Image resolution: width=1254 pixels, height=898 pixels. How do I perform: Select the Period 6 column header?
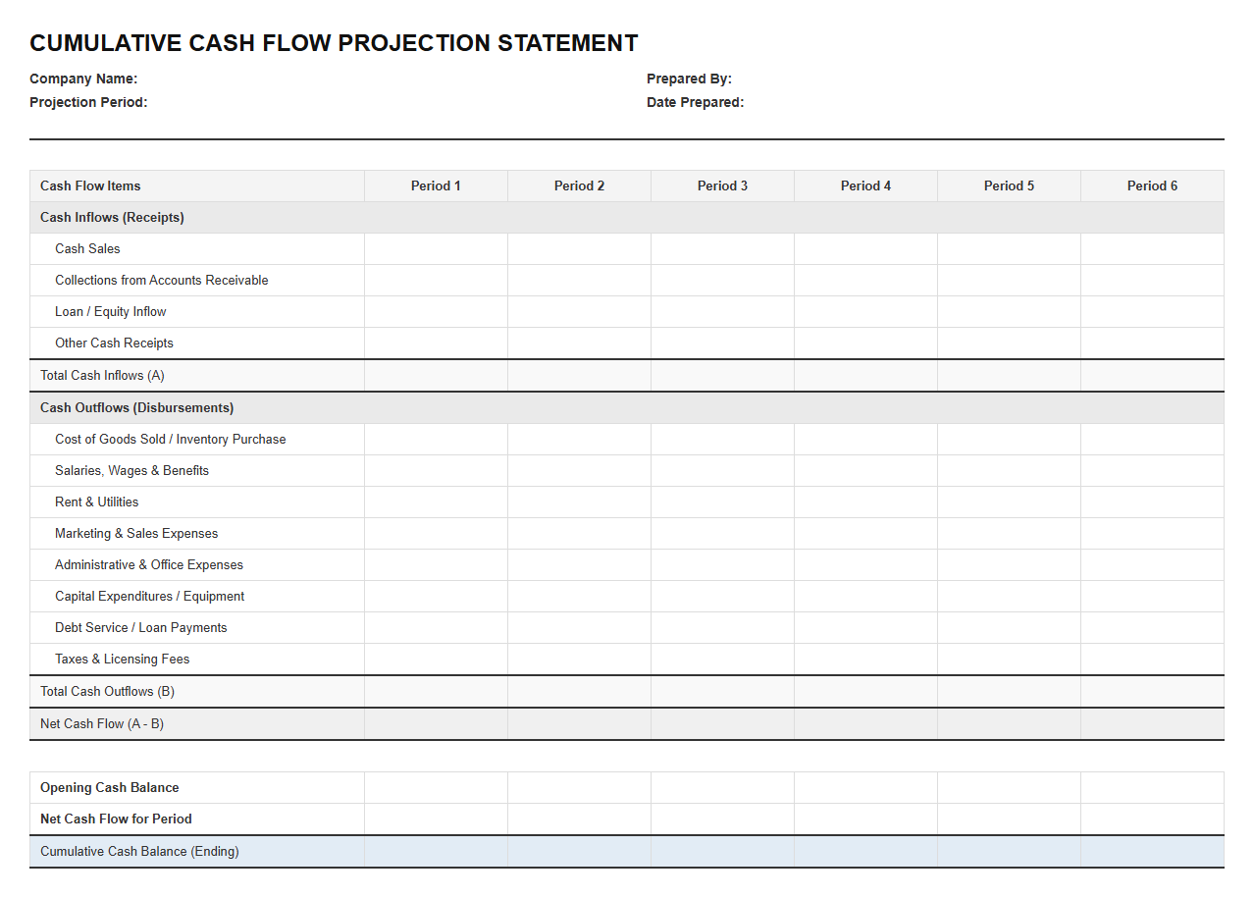tap(1152, 185)
